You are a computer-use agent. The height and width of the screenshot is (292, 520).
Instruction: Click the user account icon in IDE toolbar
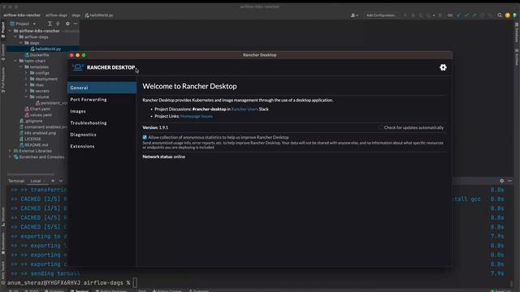tap(354, 15)
